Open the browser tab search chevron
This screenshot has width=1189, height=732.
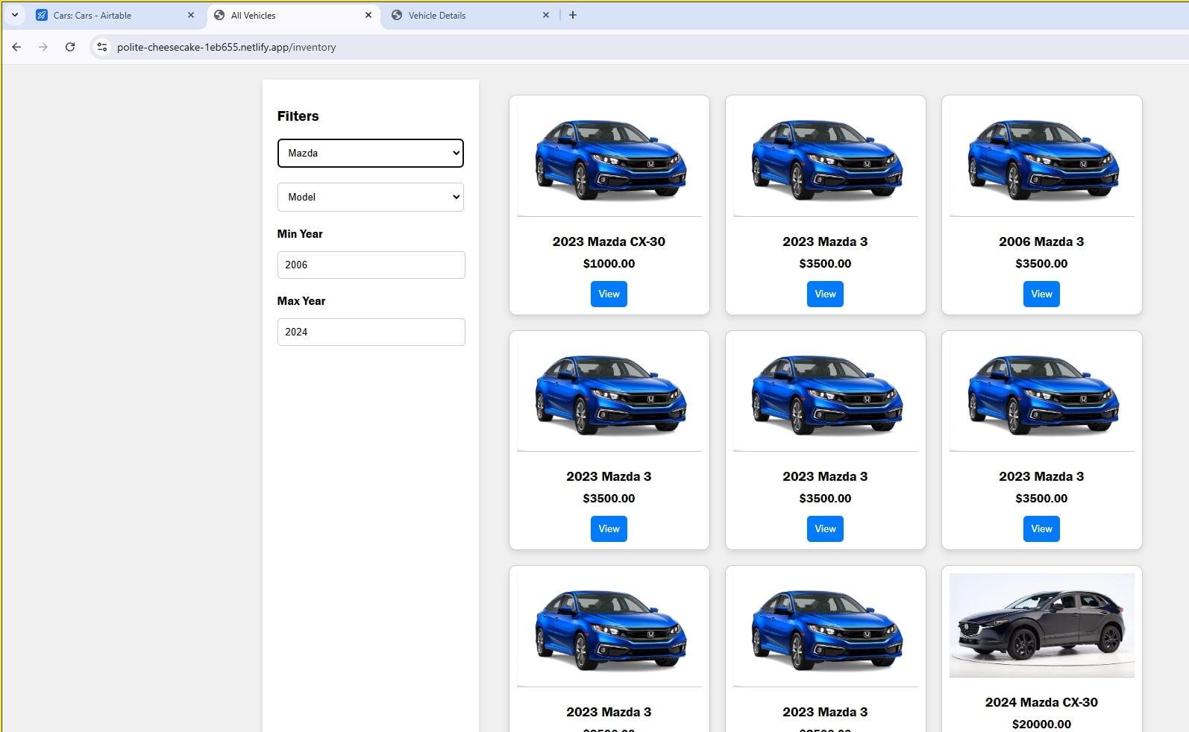(x=15, y=15)
